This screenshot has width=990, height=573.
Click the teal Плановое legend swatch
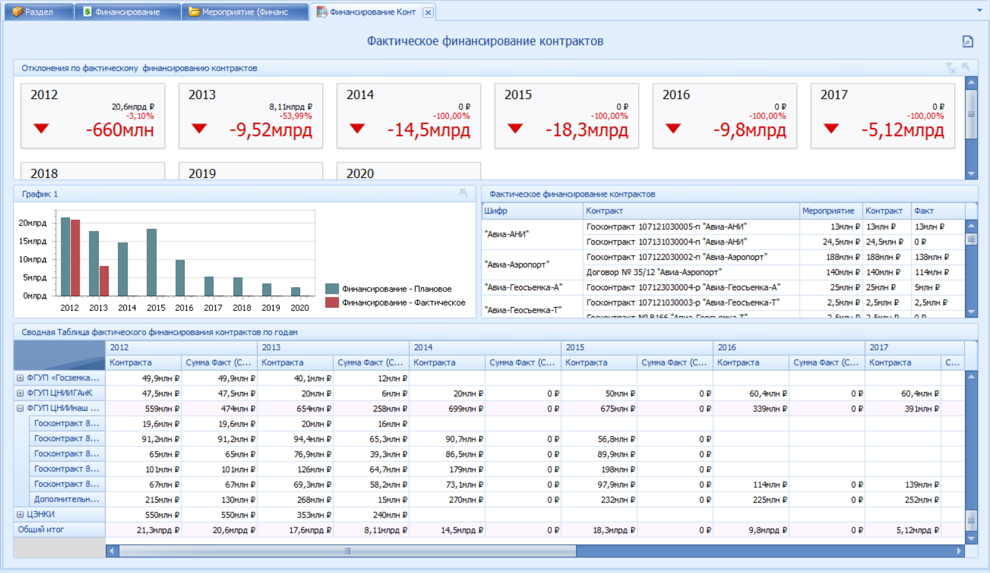(332, 289)
